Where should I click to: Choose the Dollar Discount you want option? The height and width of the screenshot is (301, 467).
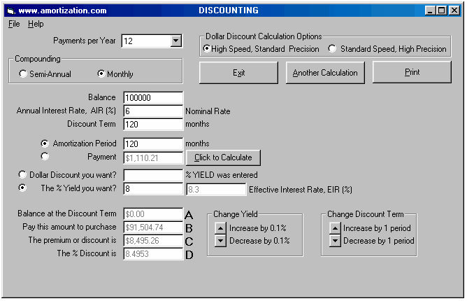(x=23, y=174)
